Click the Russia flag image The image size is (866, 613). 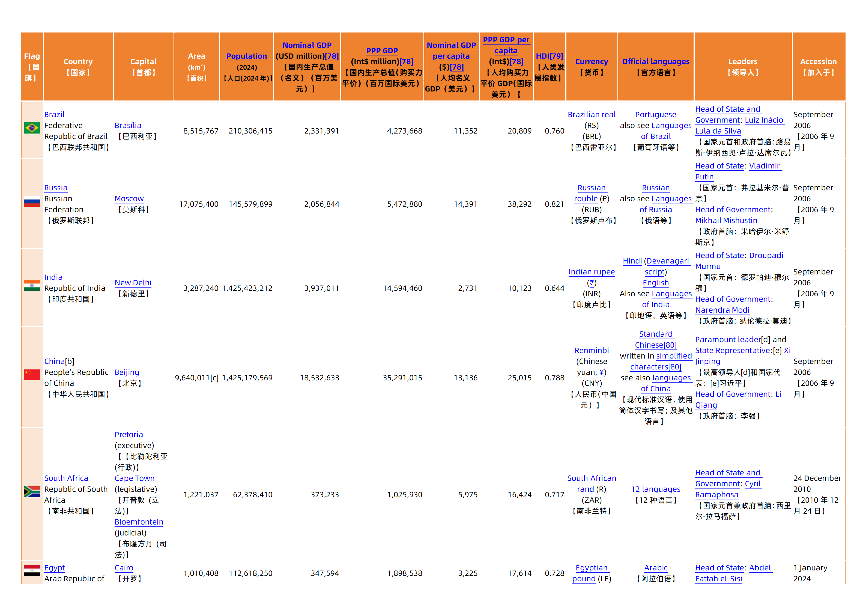32,201
